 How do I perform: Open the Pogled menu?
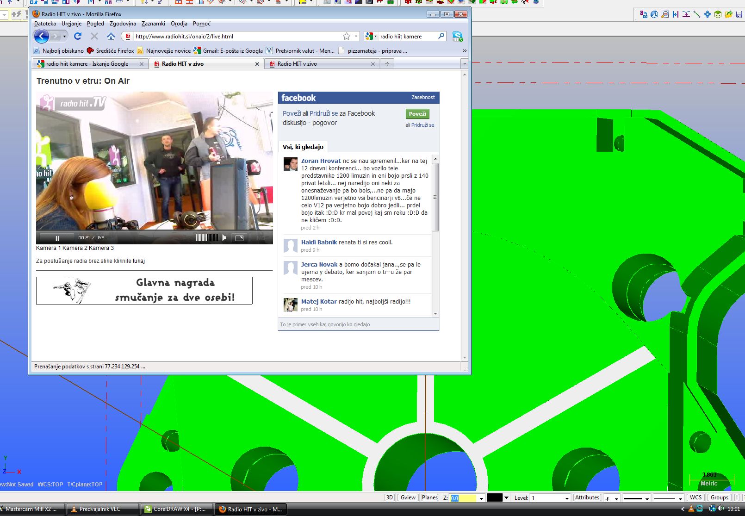coord(95,24)
